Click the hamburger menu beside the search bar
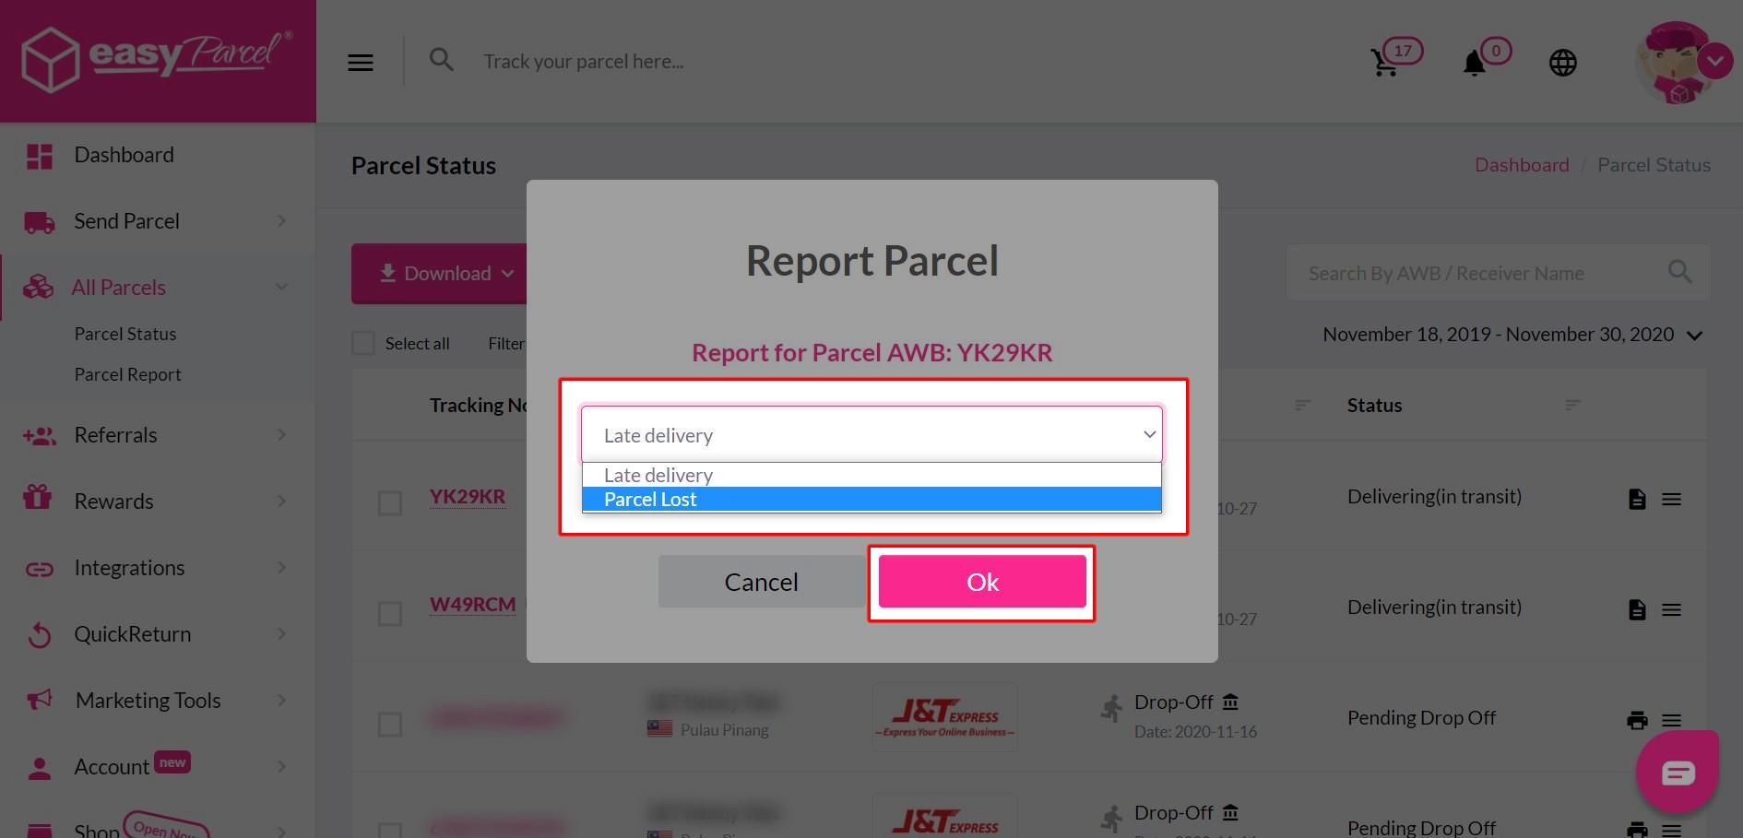This screenshot has width=1743, height=838. [x=360, y=62]
